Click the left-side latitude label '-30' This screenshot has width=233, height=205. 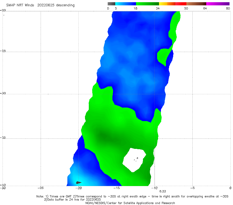pos(3,93)
